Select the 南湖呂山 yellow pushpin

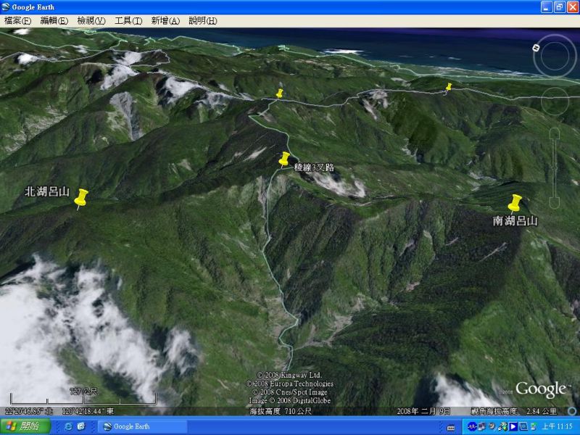click(514, 204)
